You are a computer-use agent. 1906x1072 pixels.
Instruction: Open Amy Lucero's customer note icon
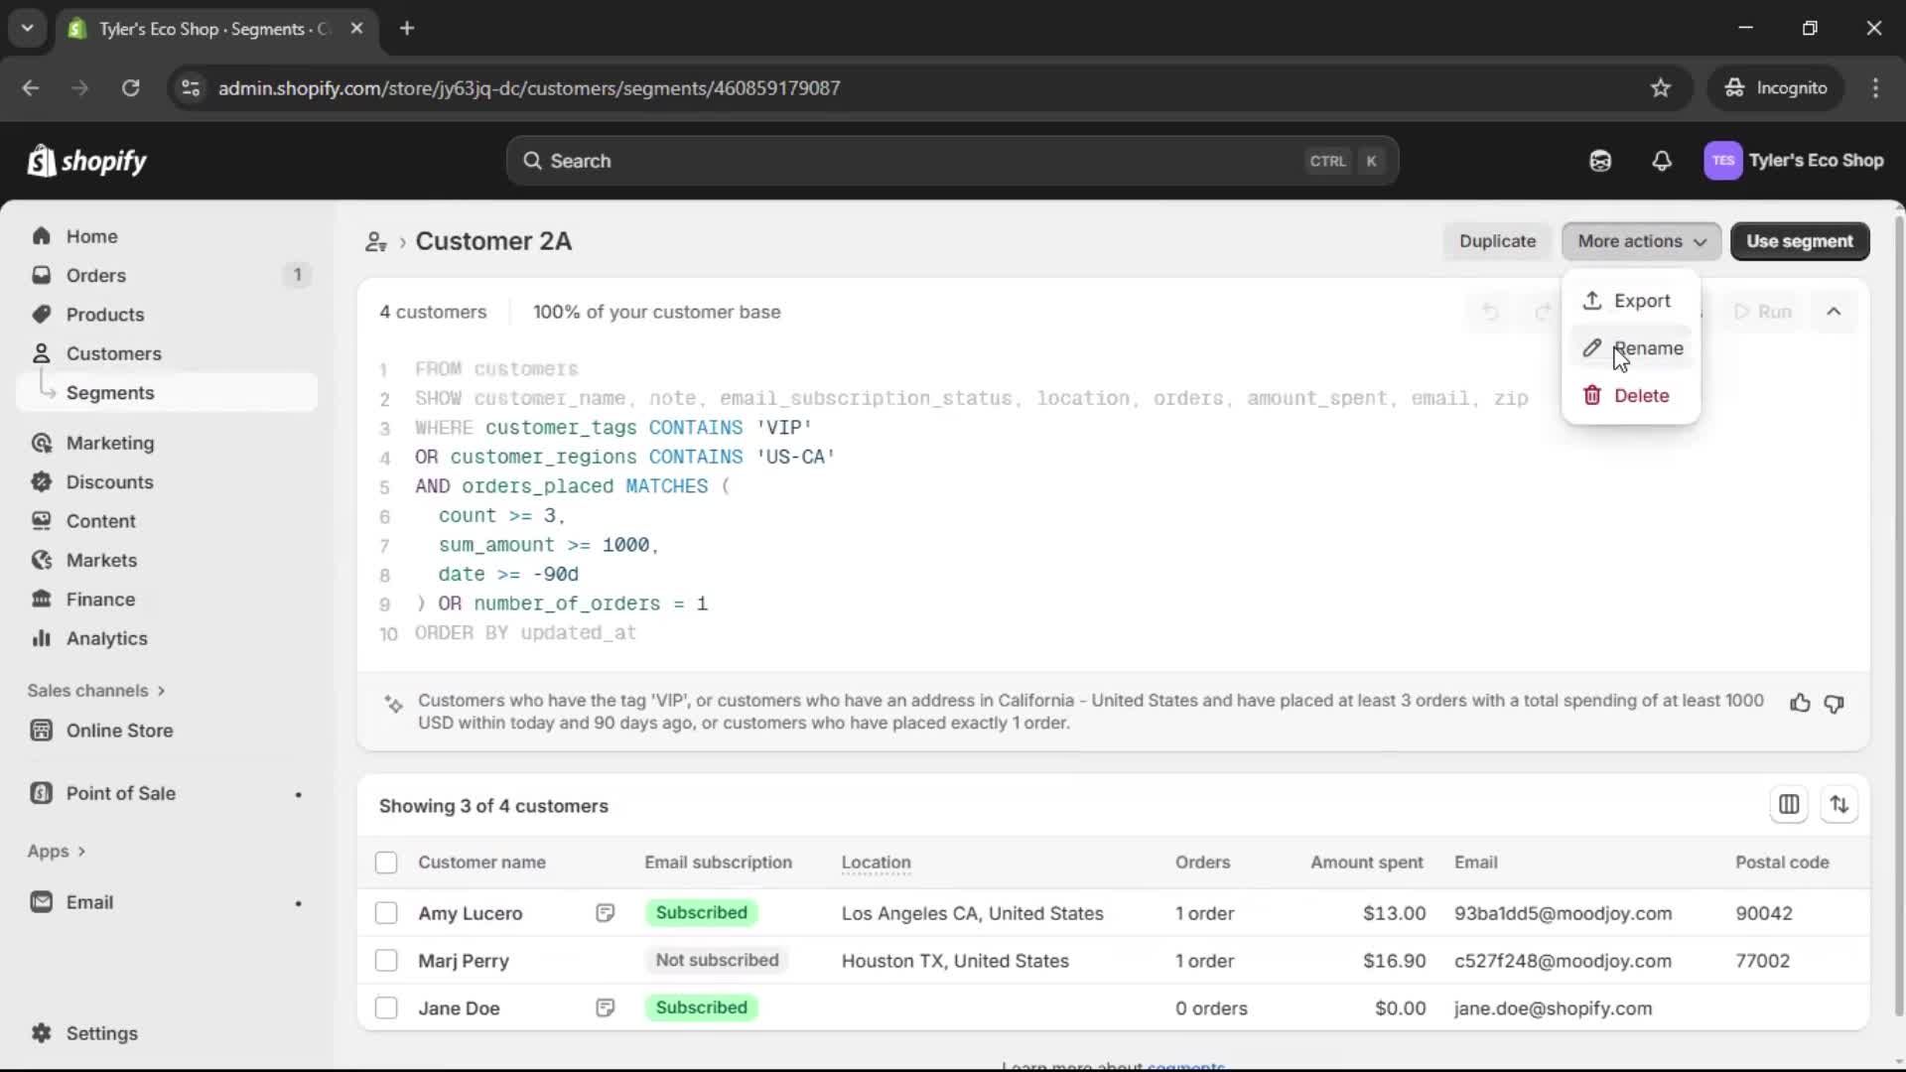pyautogui.click(x=605, y=913)
